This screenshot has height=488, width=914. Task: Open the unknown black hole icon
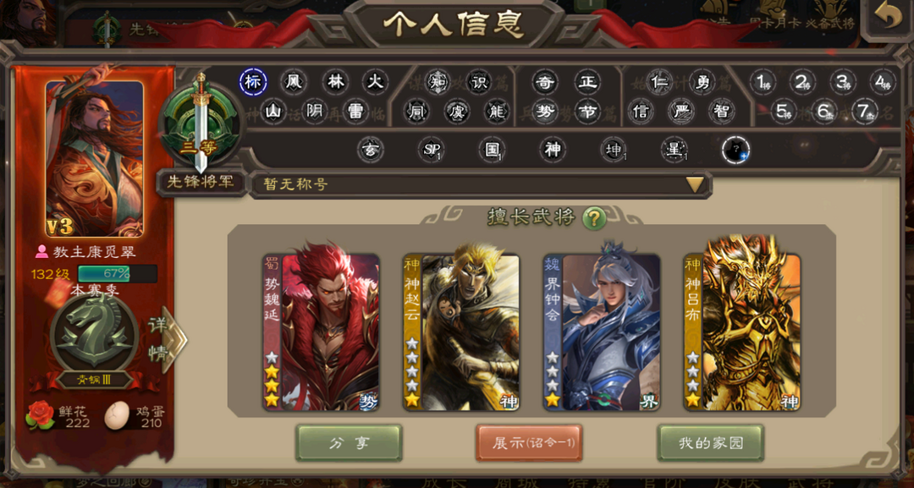click(735, 151)
